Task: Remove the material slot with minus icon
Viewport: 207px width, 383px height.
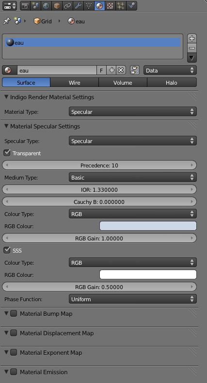Action: (192, 48)
